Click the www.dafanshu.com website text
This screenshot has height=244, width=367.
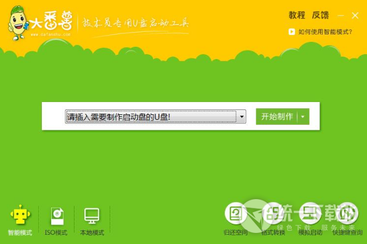point(50,34)
